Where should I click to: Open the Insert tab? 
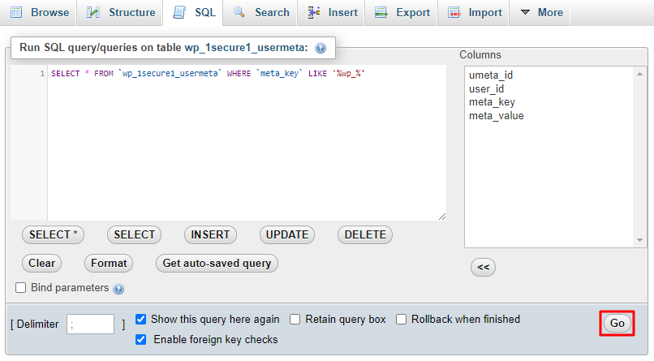point(332,12)
